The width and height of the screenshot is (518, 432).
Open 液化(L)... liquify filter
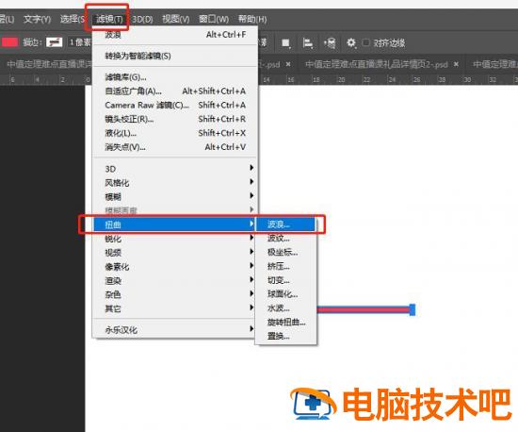click(175, 133)
